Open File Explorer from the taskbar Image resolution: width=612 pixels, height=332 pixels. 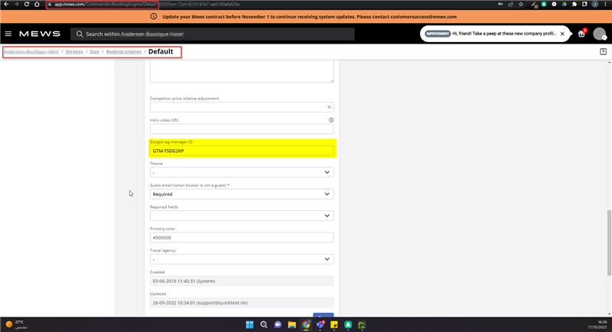click(x=291, y=324)
